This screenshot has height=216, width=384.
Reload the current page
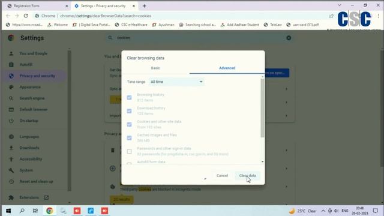click(x=26, y=16)
